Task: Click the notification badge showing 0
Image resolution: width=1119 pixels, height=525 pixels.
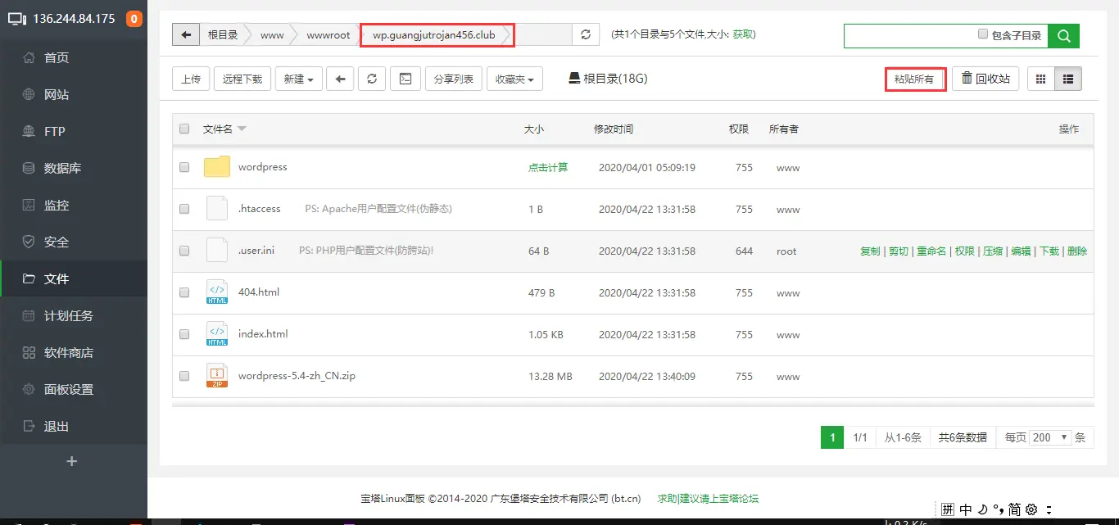Action: tap(134, 18)
